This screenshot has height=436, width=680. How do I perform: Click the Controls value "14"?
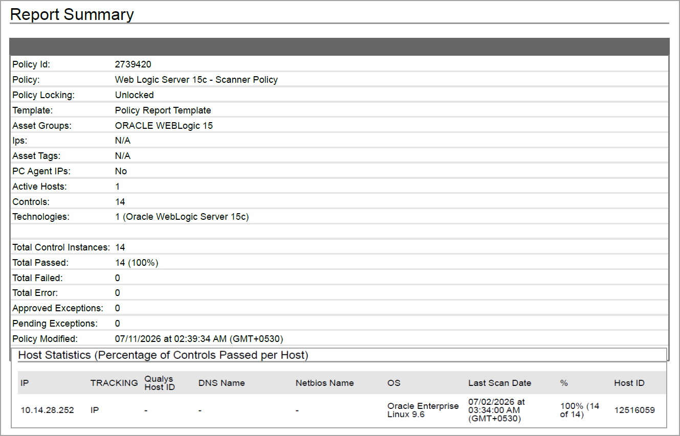point(120,202)
